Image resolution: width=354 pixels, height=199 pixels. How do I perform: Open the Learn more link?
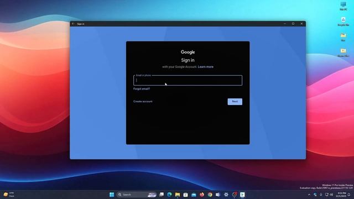205,67
